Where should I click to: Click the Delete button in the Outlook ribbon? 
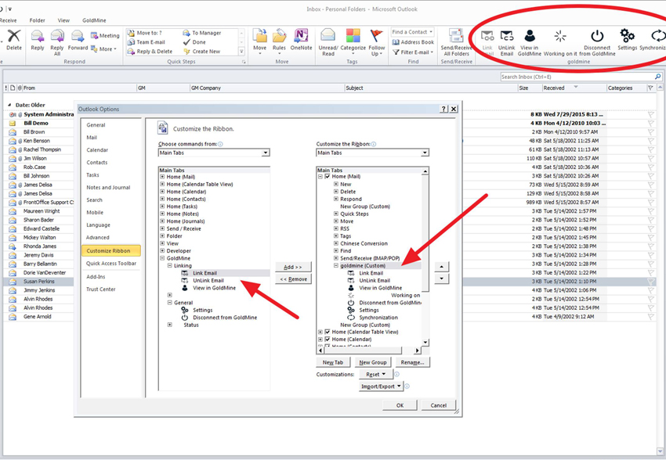click(x=13, y=40)
